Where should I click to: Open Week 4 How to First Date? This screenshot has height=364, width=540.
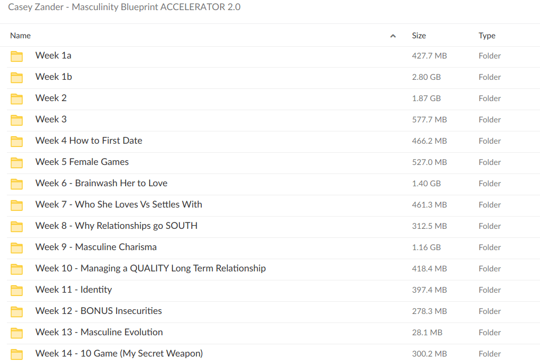(88, 140)
